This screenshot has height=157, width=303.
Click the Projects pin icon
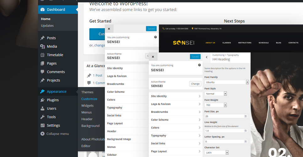[42, 80]
